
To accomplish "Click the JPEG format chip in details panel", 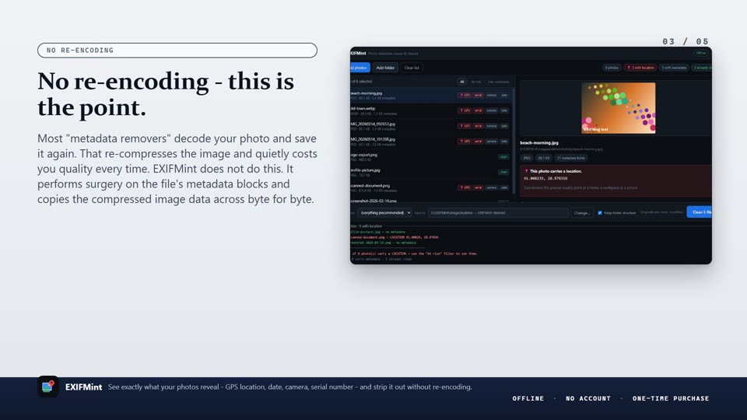I will [x=527, y=158].
